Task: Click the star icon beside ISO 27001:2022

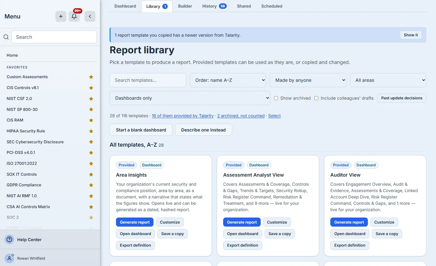Action: (x=91, y=164)
